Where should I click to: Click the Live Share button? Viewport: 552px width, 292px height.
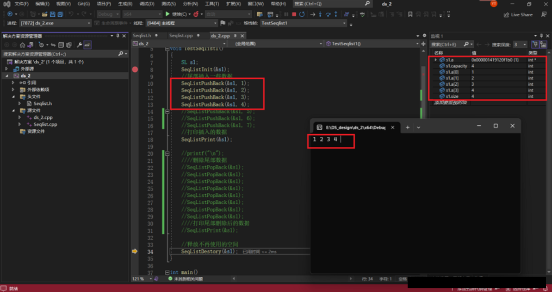pos(518,15)
